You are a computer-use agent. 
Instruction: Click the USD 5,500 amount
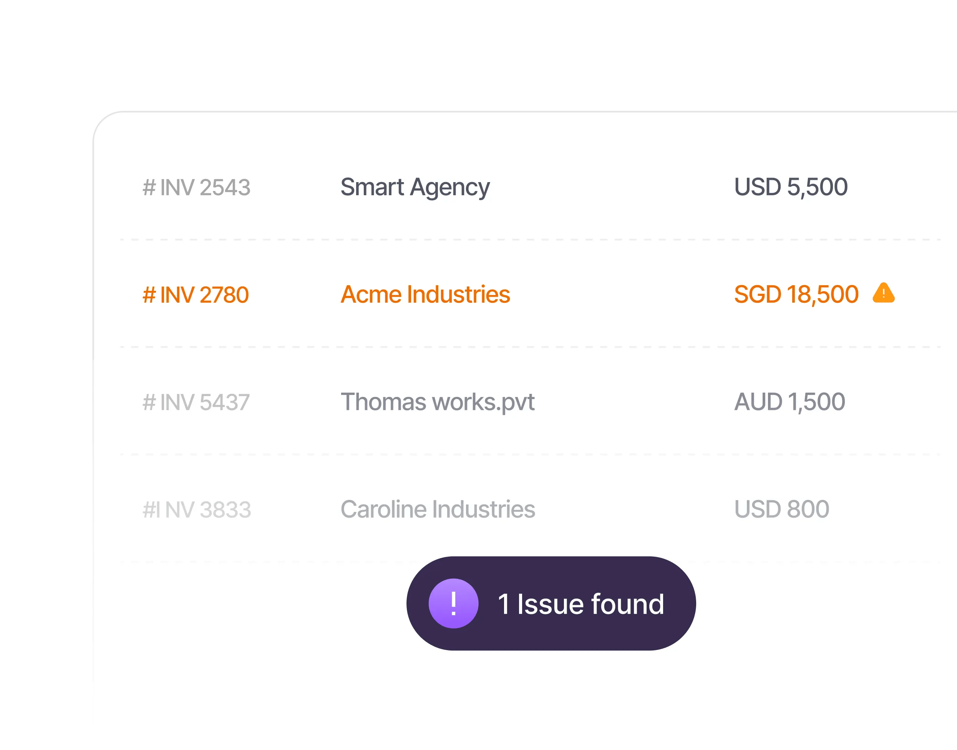point(791,187)
